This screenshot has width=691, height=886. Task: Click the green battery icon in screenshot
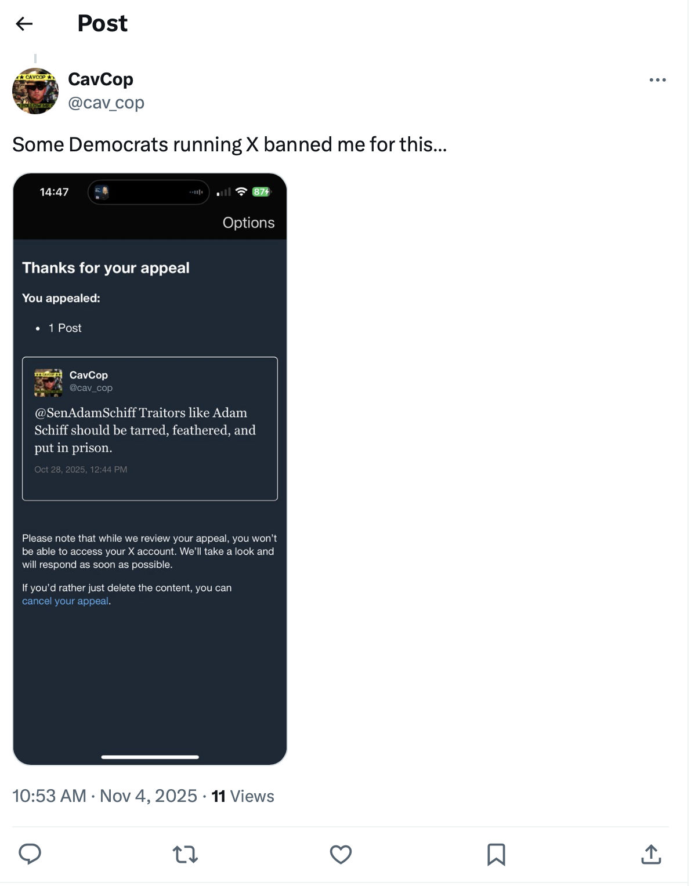coord(261,192)
